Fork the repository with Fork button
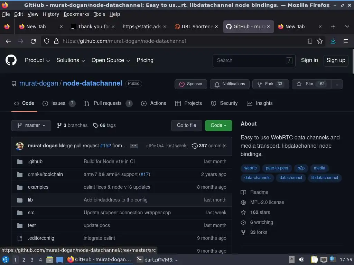Screen dimensions: 354x265 pos(270,84)
